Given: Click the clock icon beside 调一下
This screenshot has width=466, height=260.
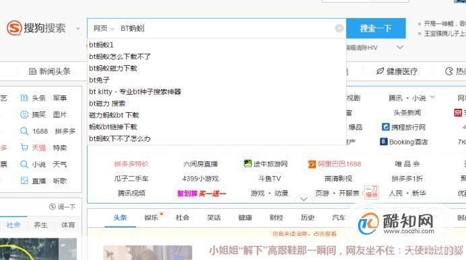Looking at the screenshot, I should tap(53, 206).
